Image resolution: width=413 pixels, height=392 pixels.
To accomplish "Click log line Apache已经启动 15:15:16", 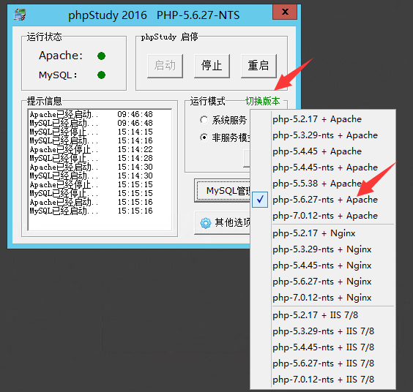I will pyautogui.click(x=91, y=202).
